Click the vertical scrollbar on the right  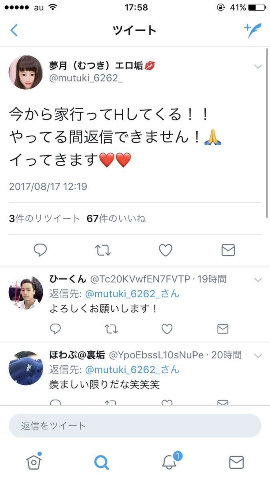(267, 133)
